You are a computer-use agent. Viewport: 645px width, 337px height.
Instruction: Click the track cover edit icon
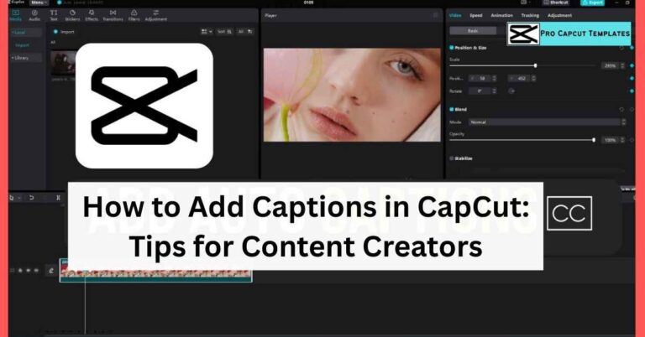[51, 271]
